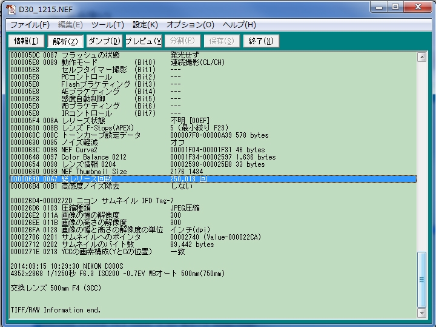This screenshot has width=436, height=327.
Task: Click the 情報(I) button
Action: (26, 41)
